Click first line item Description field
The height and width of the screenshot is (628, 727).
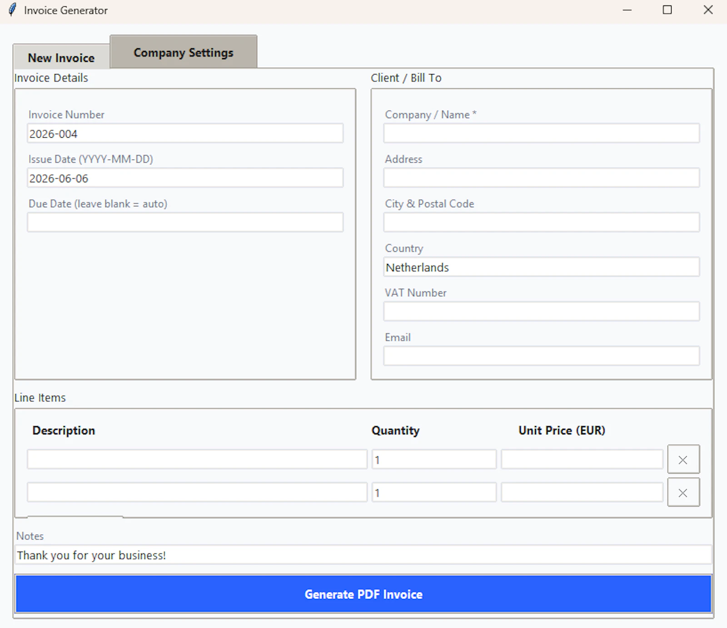[x=197, y=459]
